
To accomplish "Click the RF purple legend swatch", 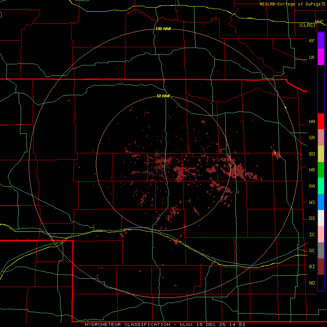I will pos(321,41).
